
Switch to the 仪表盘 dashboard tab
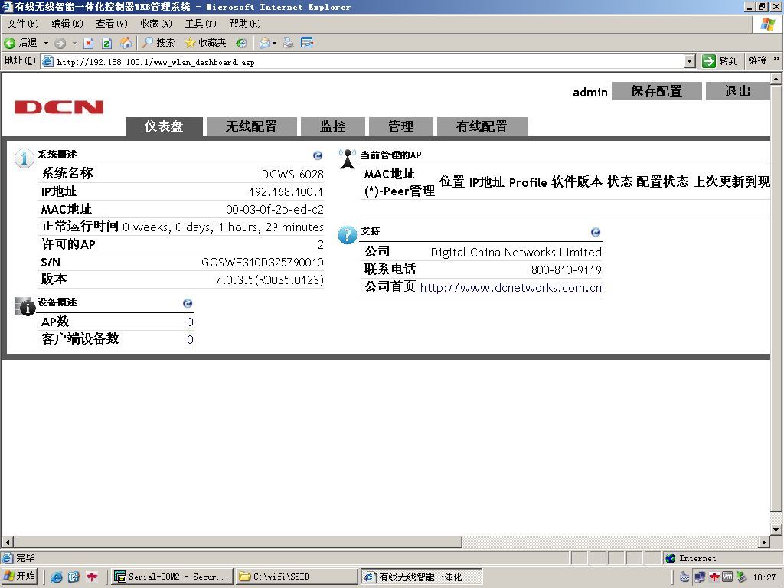pyautogui.click(x=164, y=126)
